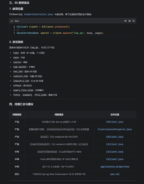The width and height of the screenshot is (144, 184).
Task: Open the pom.xml link
Action: tap(115, 174)
